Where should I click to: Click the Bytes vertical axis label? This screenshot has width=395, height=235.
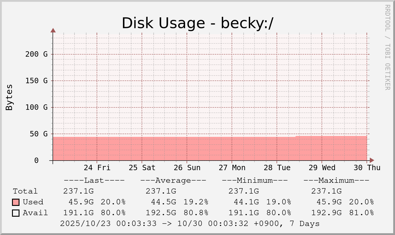(9, 97)
